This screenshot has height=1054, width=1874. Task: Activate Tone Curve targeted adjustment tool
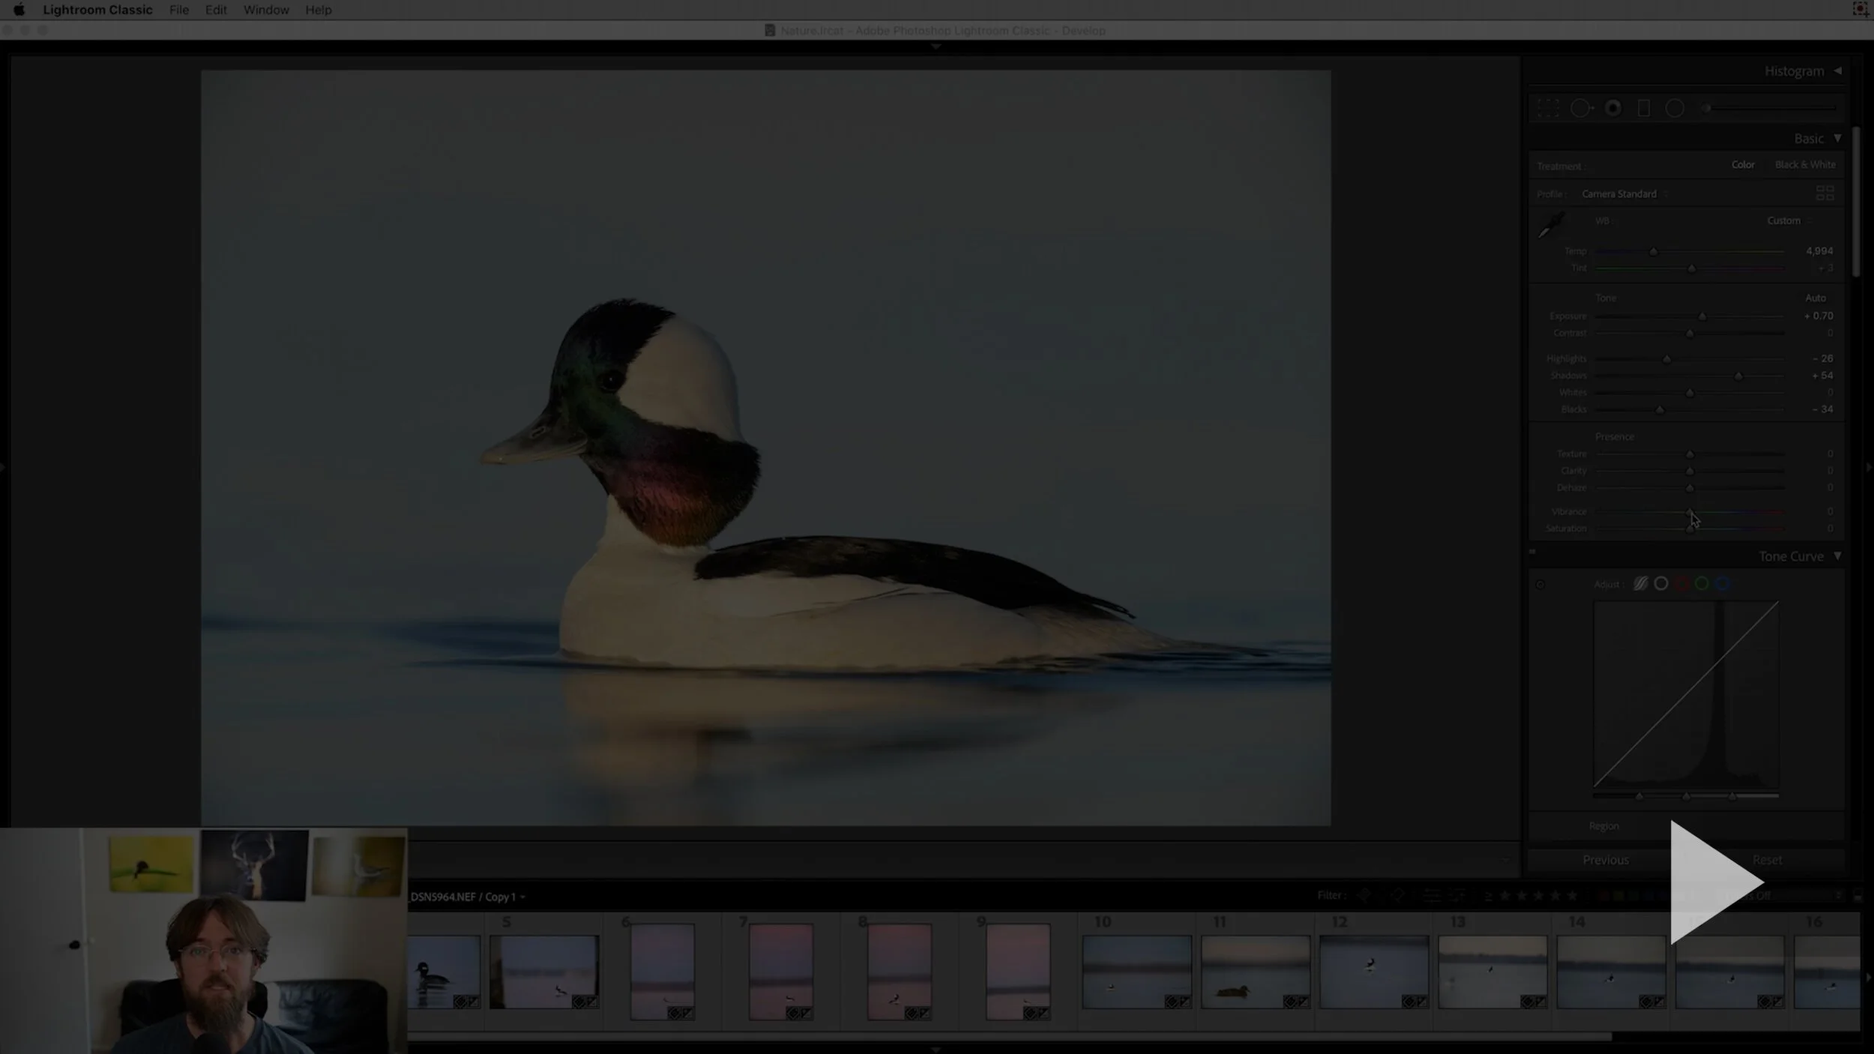point(1540,585)
